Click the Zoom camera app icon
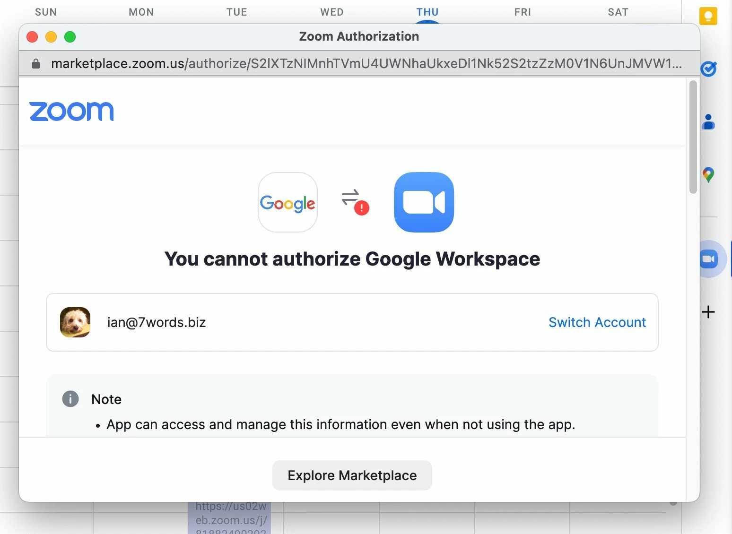Viewport: 732px width, 534px height. coord(424,202)
